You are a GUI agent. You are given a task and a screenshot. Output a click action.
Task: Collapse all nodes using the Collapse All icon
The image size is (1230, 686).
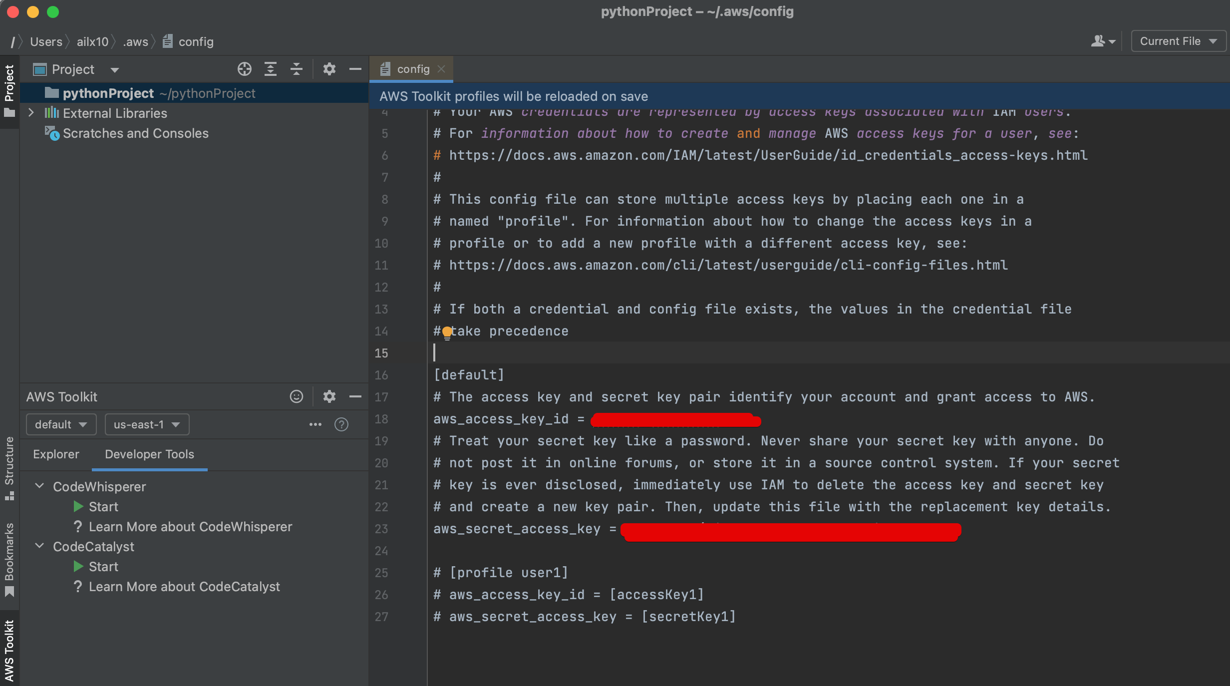point(297,69)
